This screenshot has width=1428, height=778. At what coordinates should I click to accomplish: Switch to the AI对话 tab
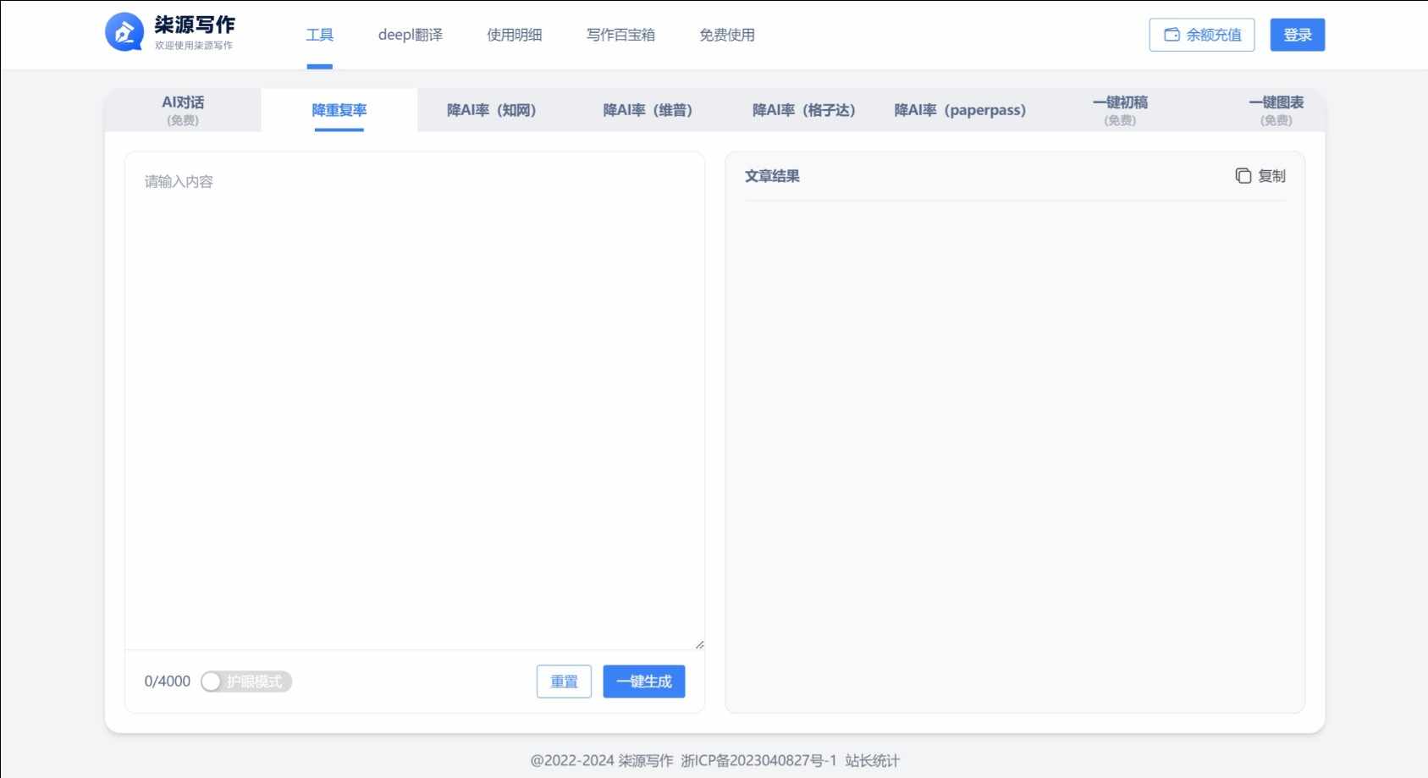click(183, 110)
